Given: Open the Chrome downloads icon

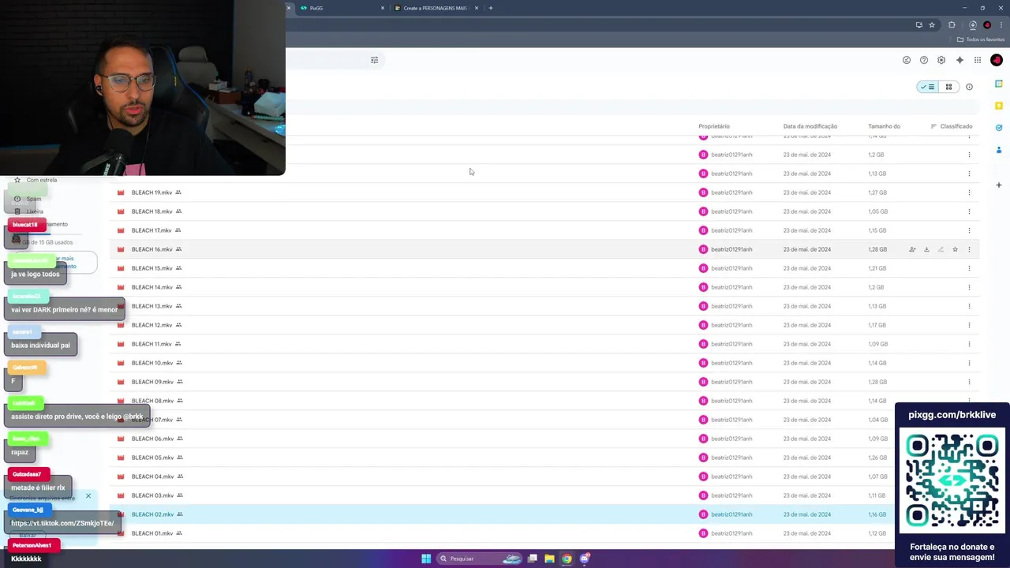Looking at the screenshot, I should [x=973, y=25].
